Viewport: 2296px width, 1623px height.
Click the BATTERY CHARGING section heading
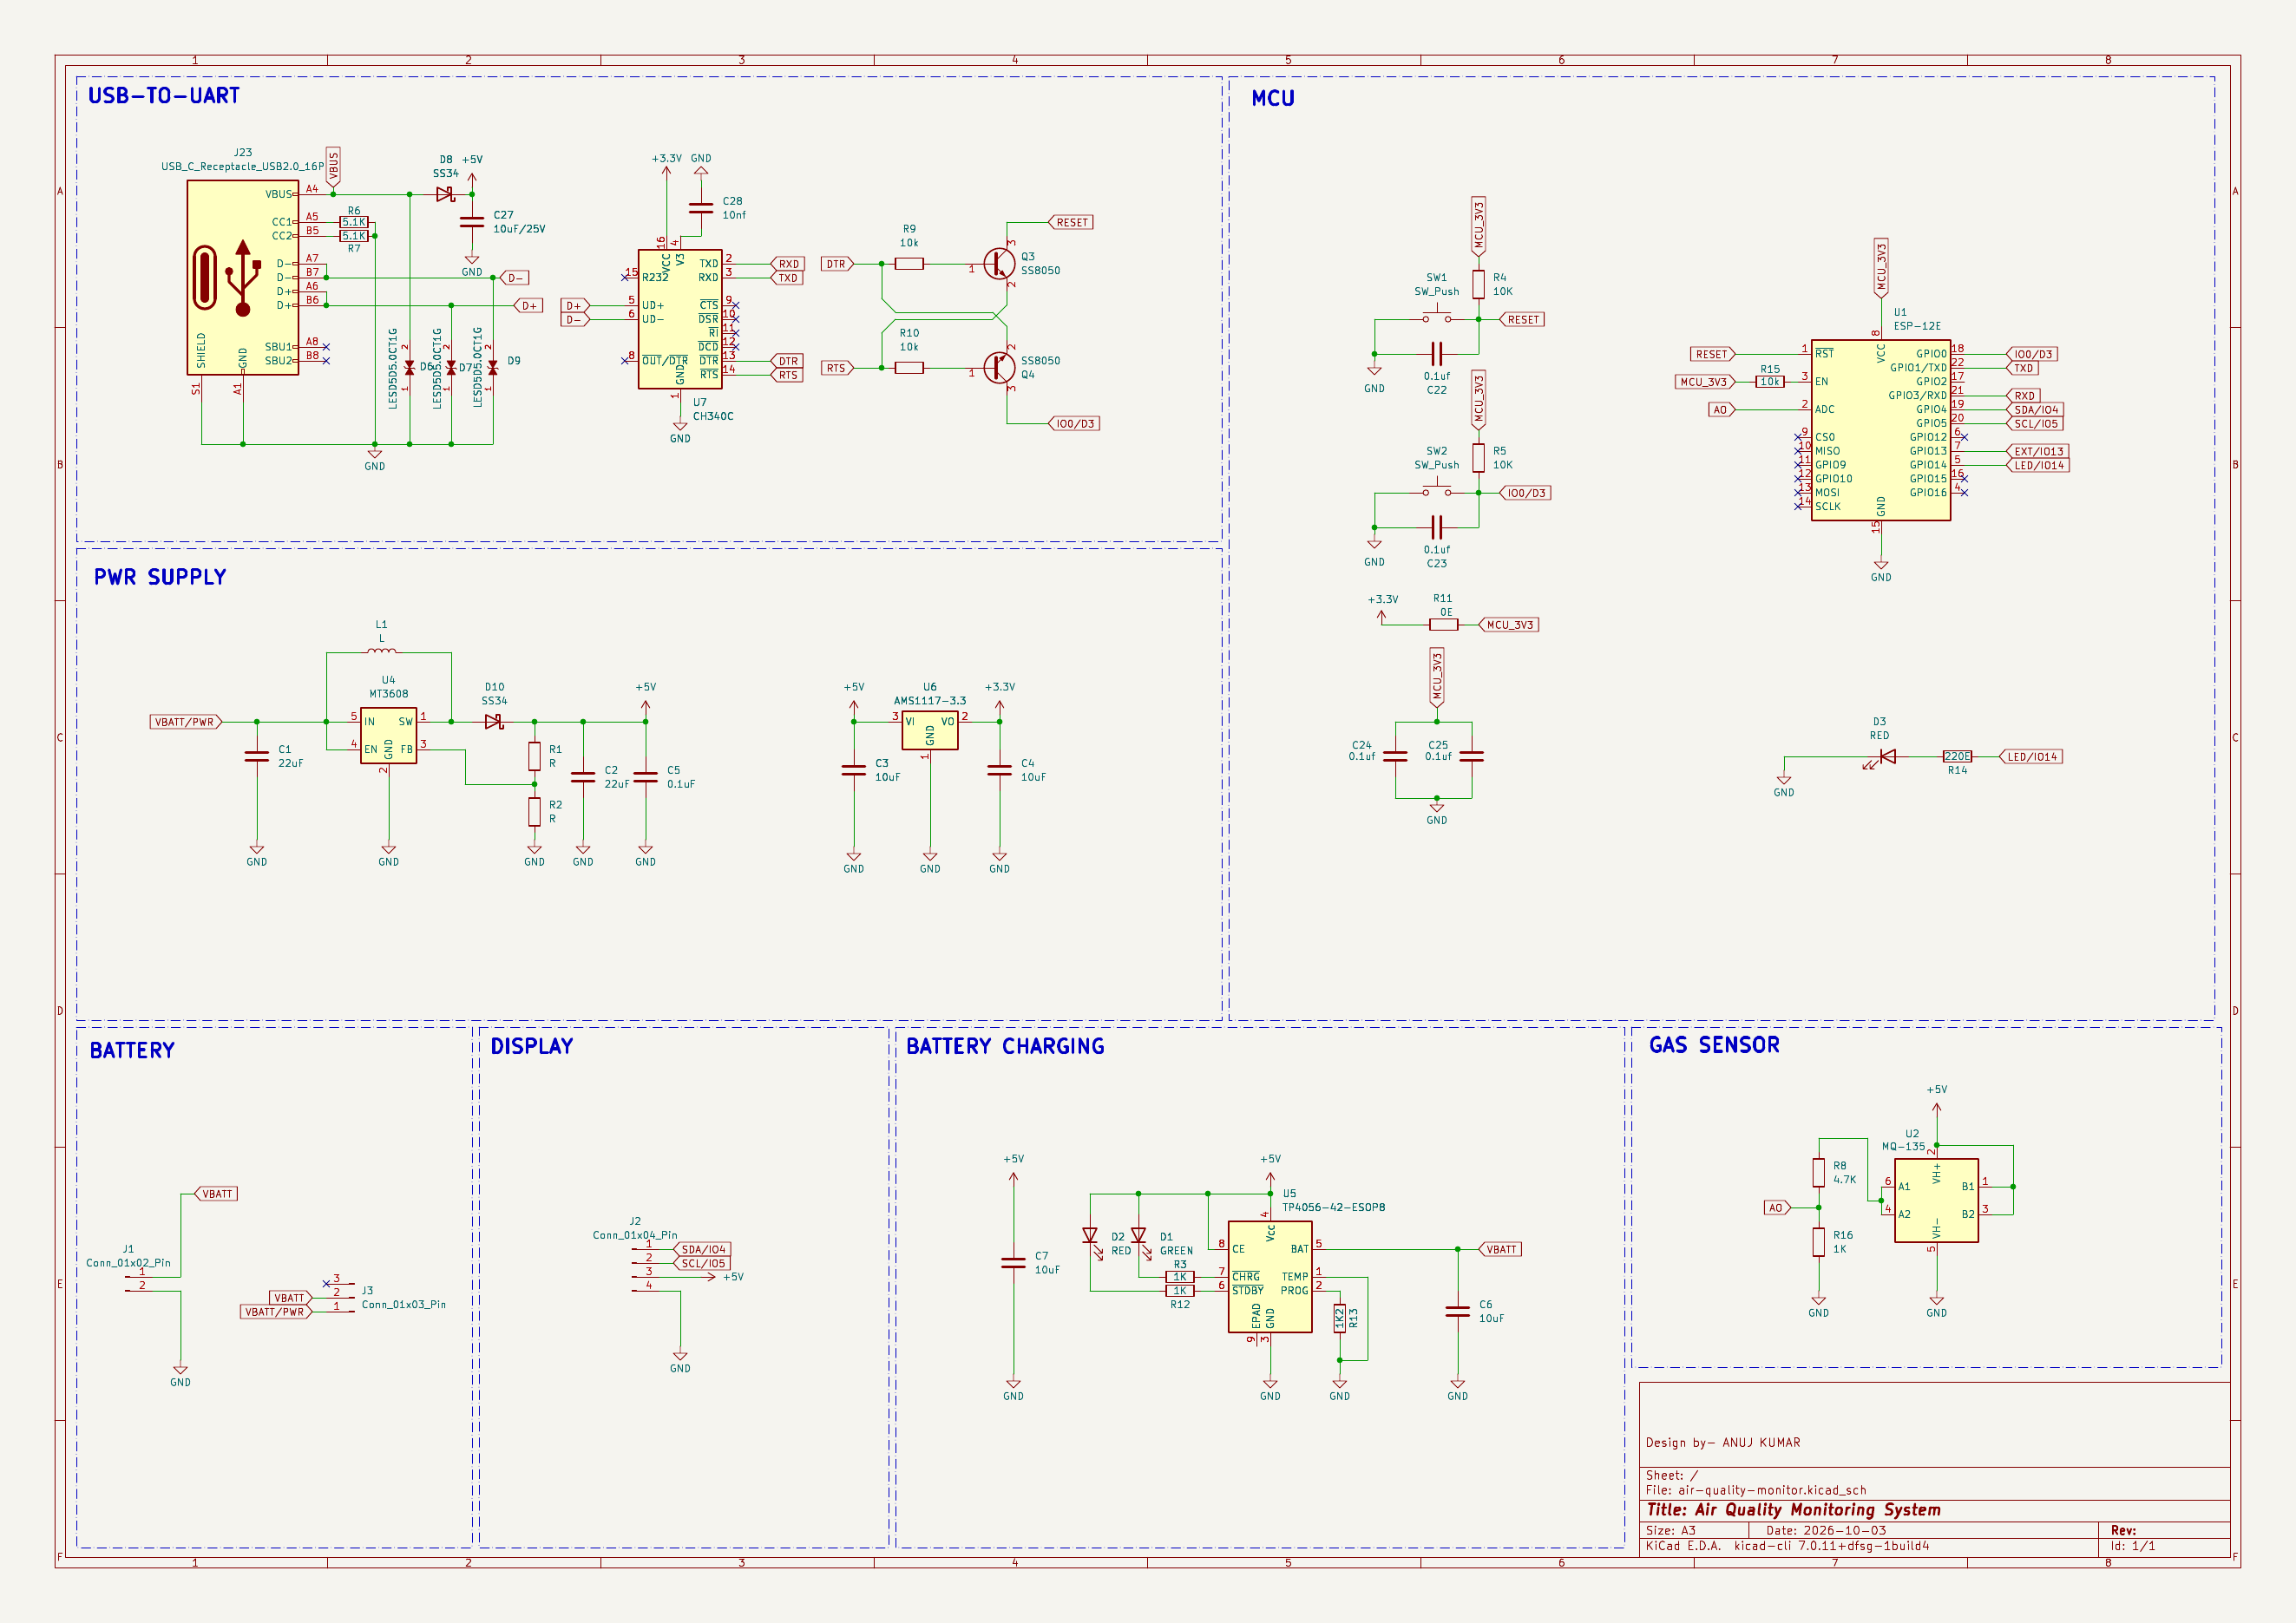[1005, 1046]
